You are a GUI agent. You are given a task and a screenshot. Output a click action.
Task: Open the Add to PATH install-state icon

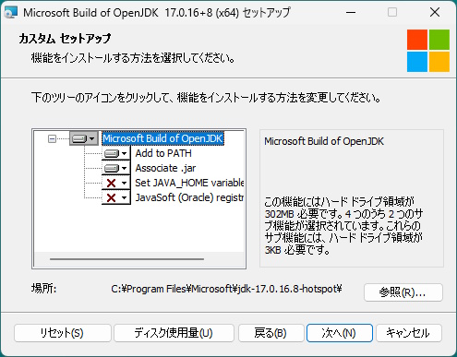click(x=112, y=153)
